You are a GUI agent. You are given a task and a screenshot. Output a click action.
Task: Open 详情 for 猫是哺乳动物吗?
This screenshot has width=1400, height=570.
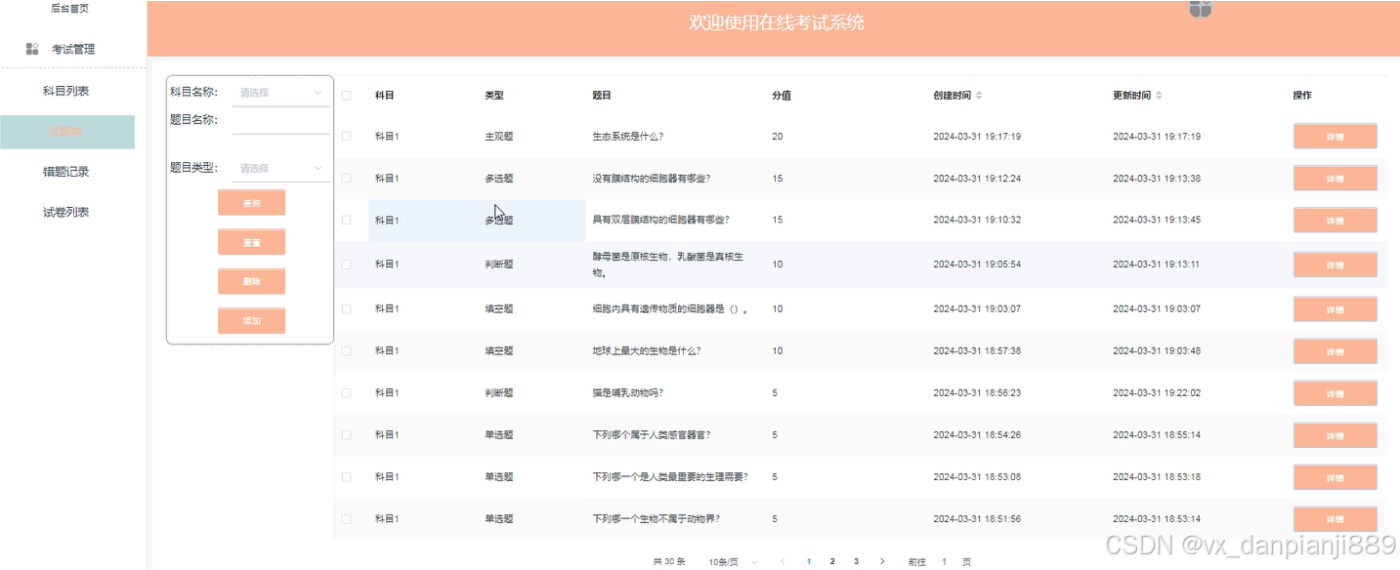click(1335, 393)
